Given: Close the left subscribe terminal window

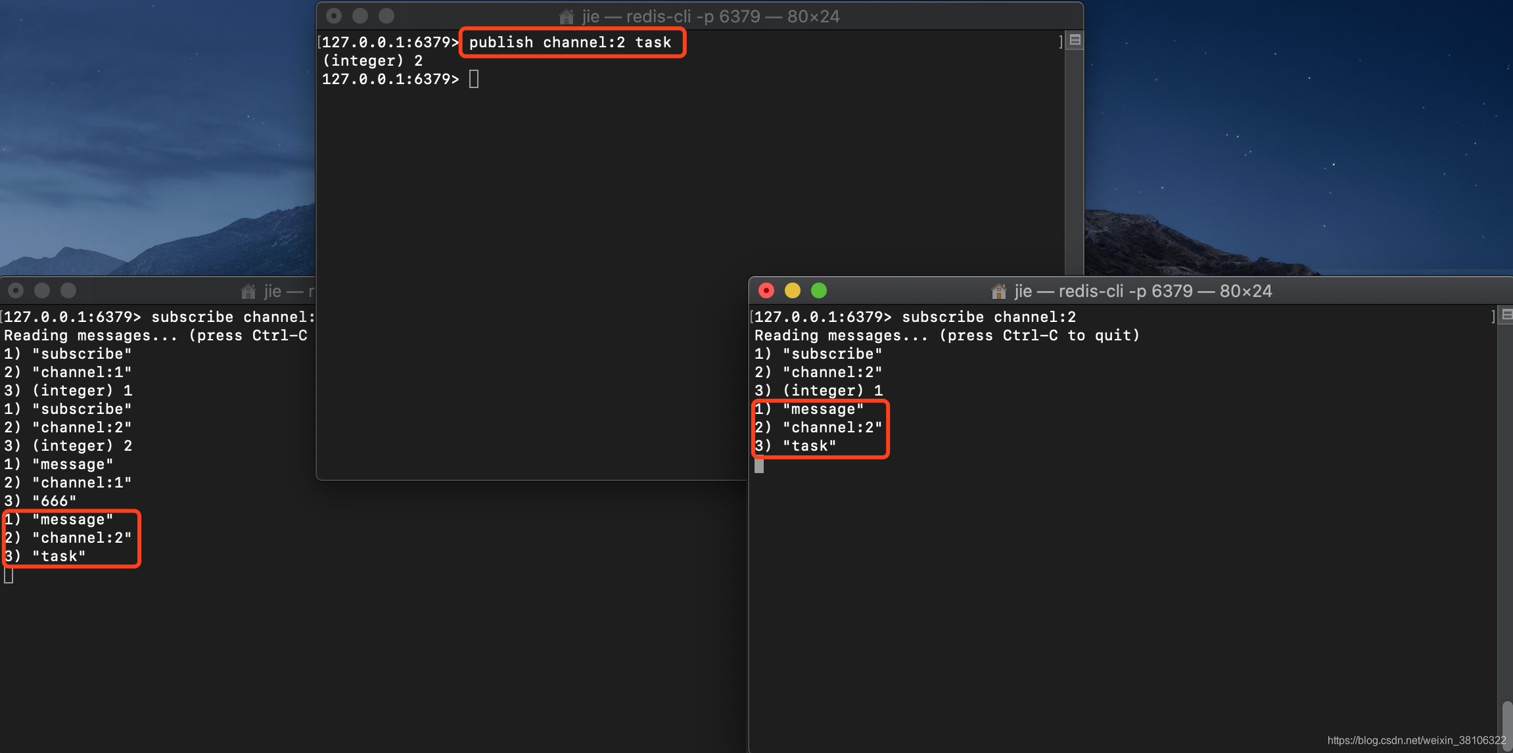Looking at the screenshot, I should [16, 290].
